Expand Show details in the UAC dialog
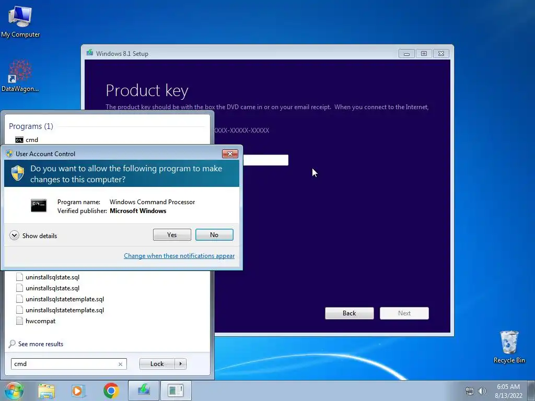Image resolution: width=535 pixels, height=401 pixels. [x=33, y=235]
